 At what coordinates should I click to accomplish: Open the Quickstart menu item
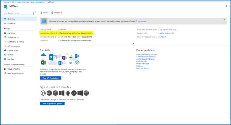(11, 23)
